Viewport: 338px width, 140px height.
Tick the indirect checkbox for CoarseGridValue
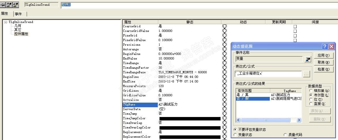[295, 31]
